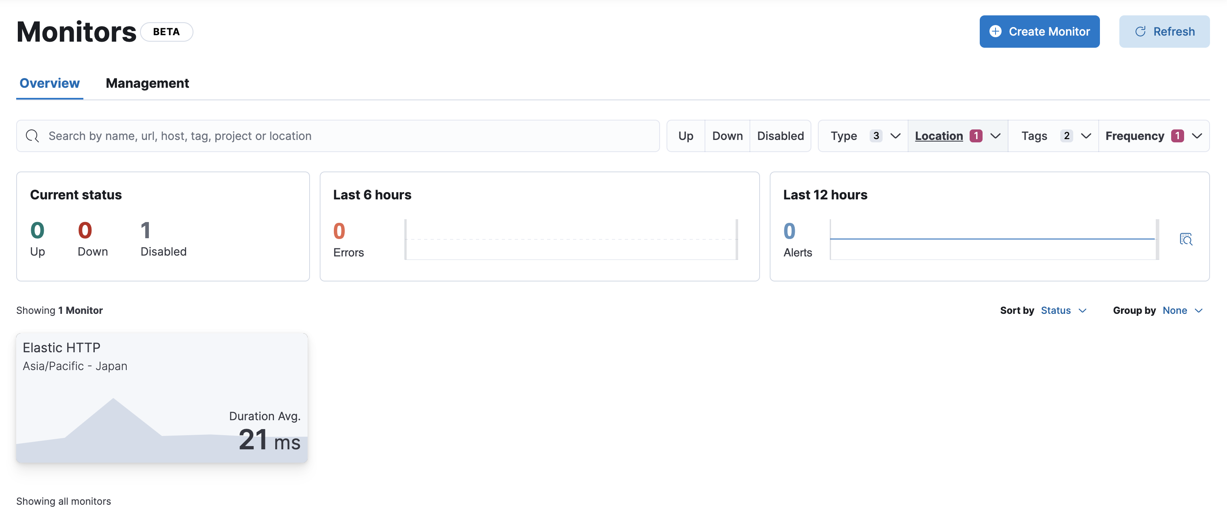Screen dimensions: 1227x529
Task: Click the Refresh button
Action: click(1164, 32)
